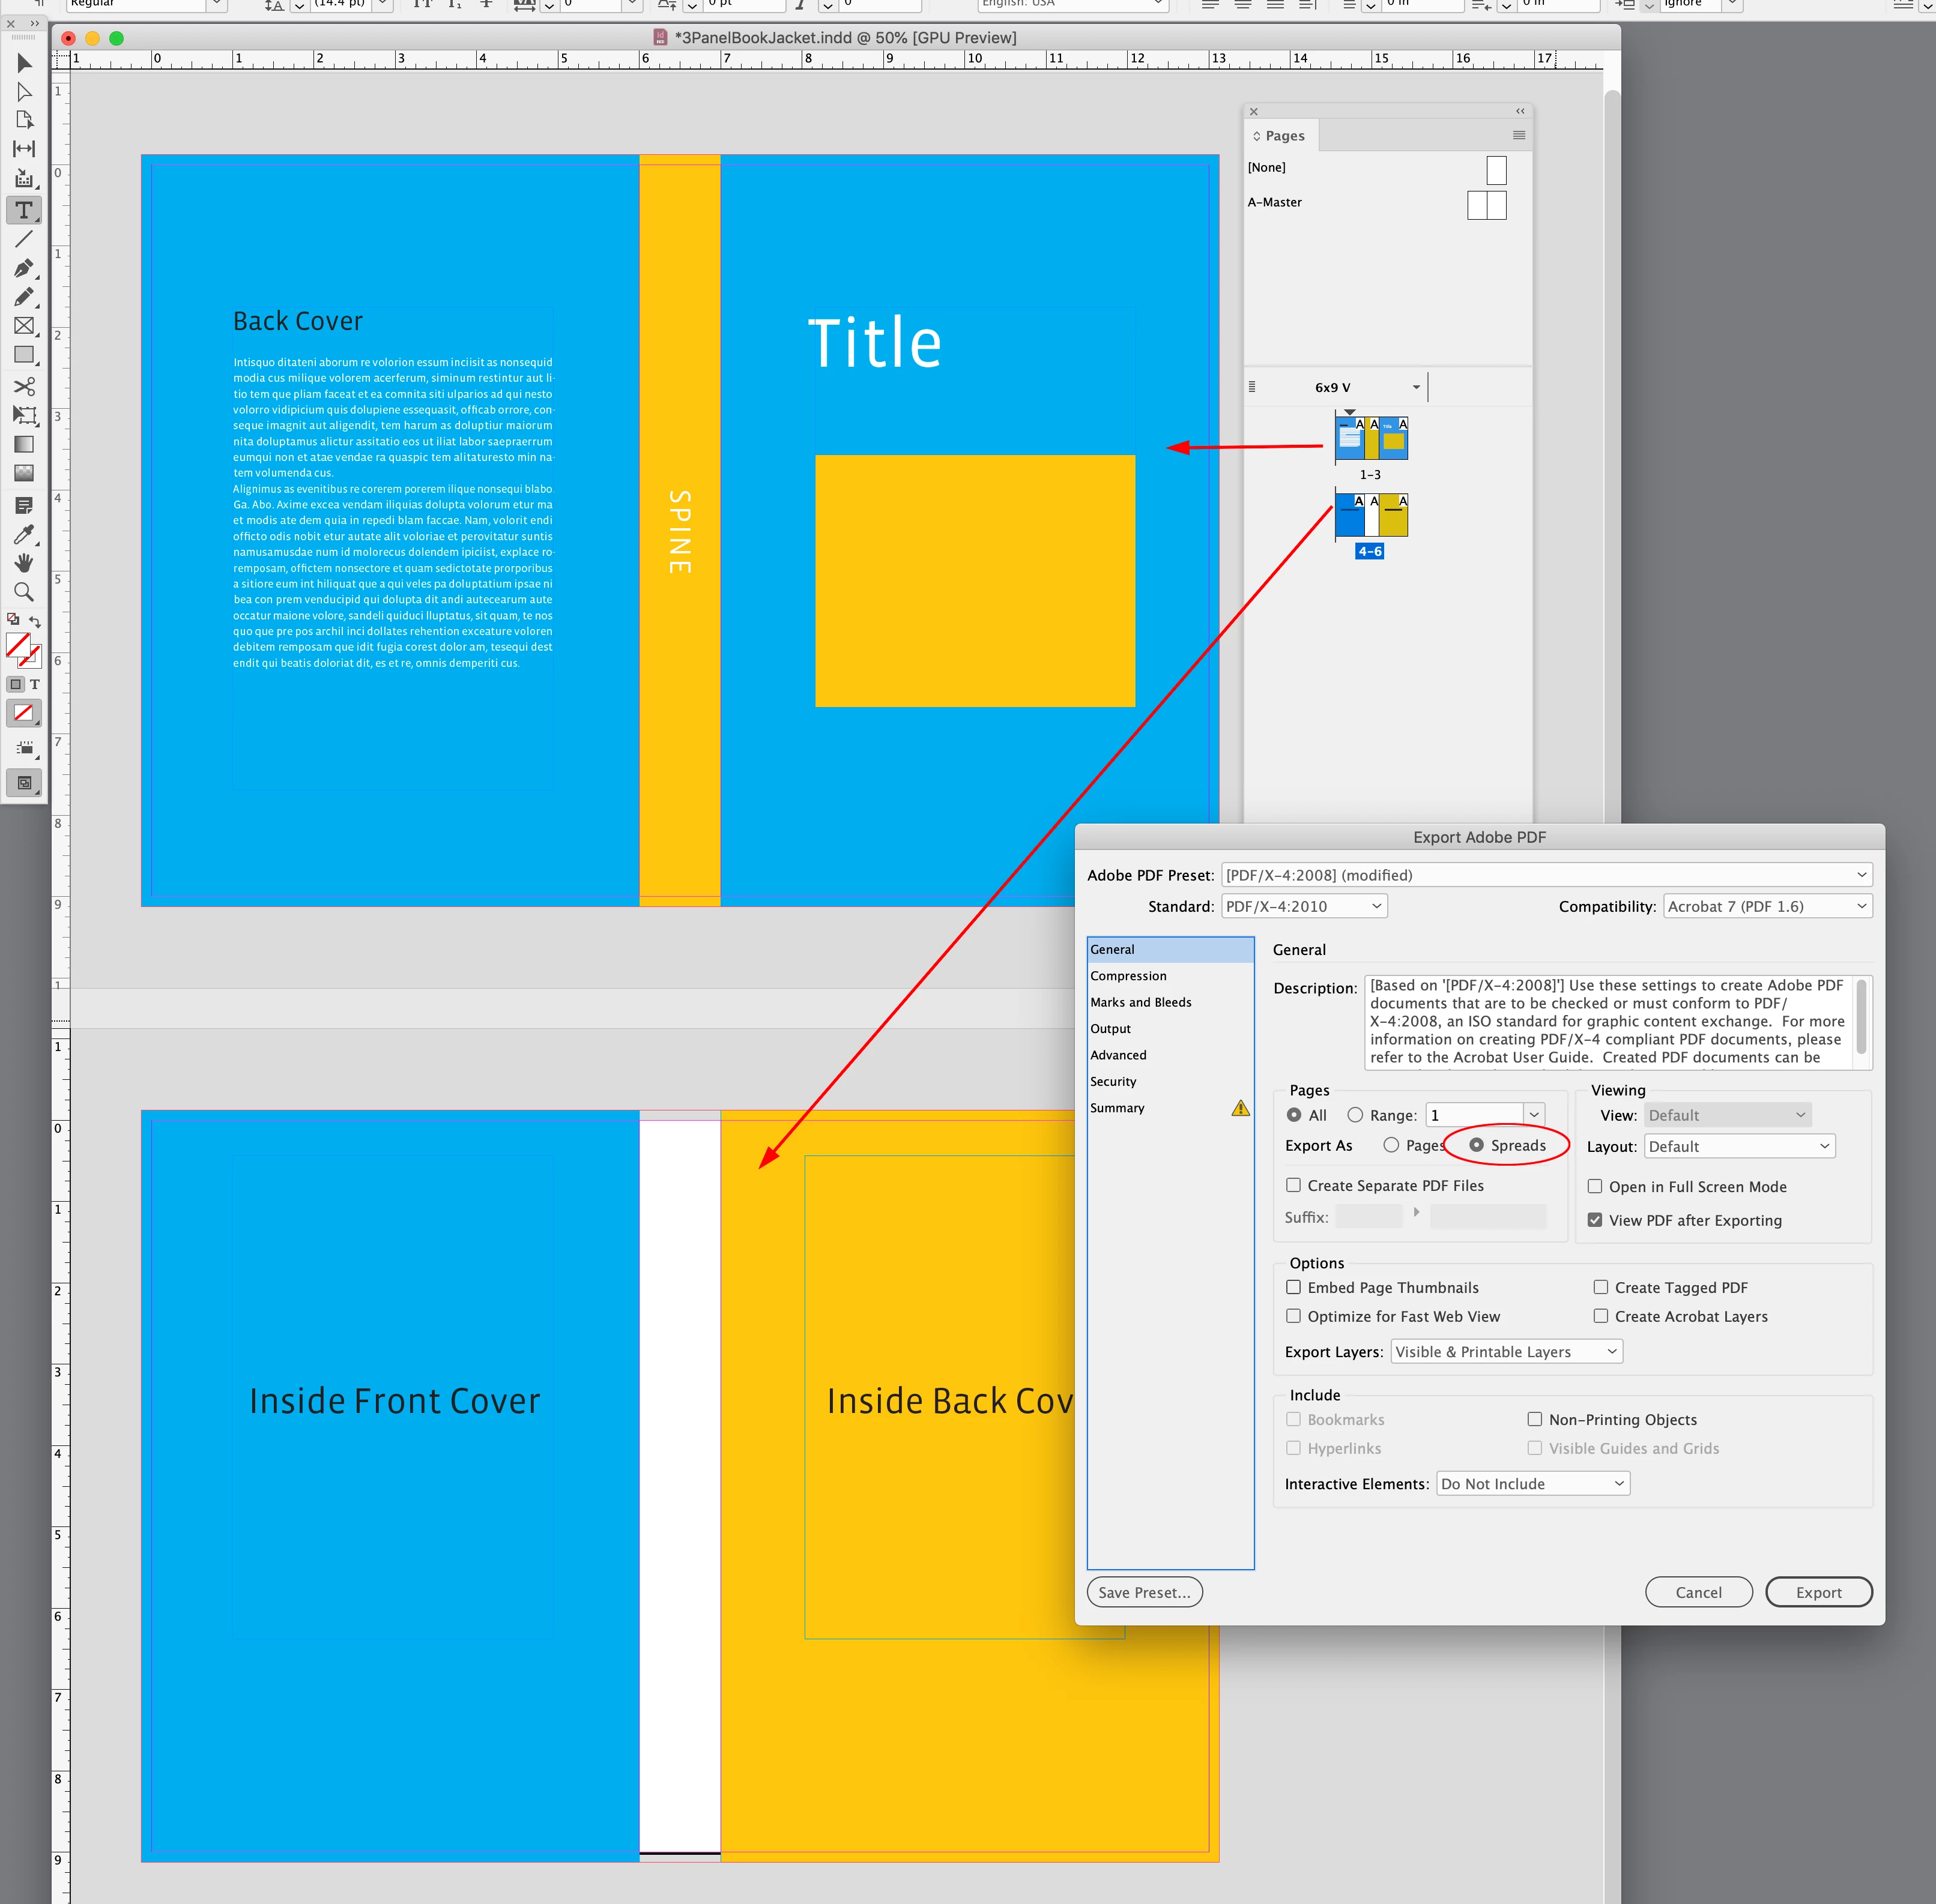Screen dimensions: 1936x1904
Task: Click the Export button
Action: coord(1818,1592)
